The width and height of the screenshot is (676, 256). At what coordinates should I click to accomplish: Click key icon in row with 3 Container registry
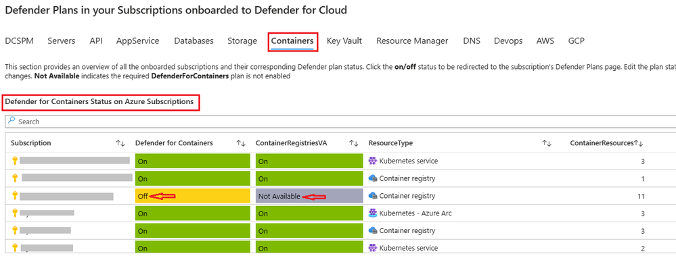(x=15, y=230)
